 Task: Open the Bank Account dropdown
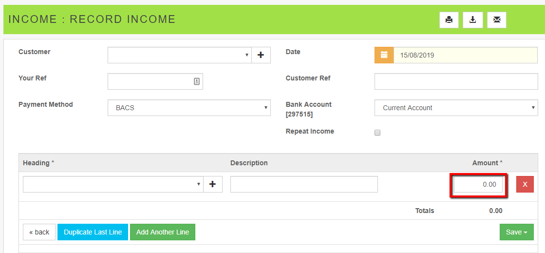pyautogui.click(x=456, y=108)
